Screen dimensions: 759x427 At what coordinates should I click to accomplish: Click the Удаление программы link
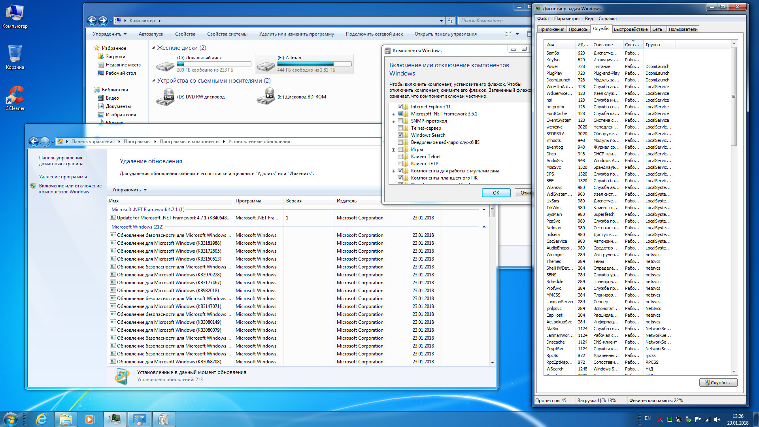63,177
